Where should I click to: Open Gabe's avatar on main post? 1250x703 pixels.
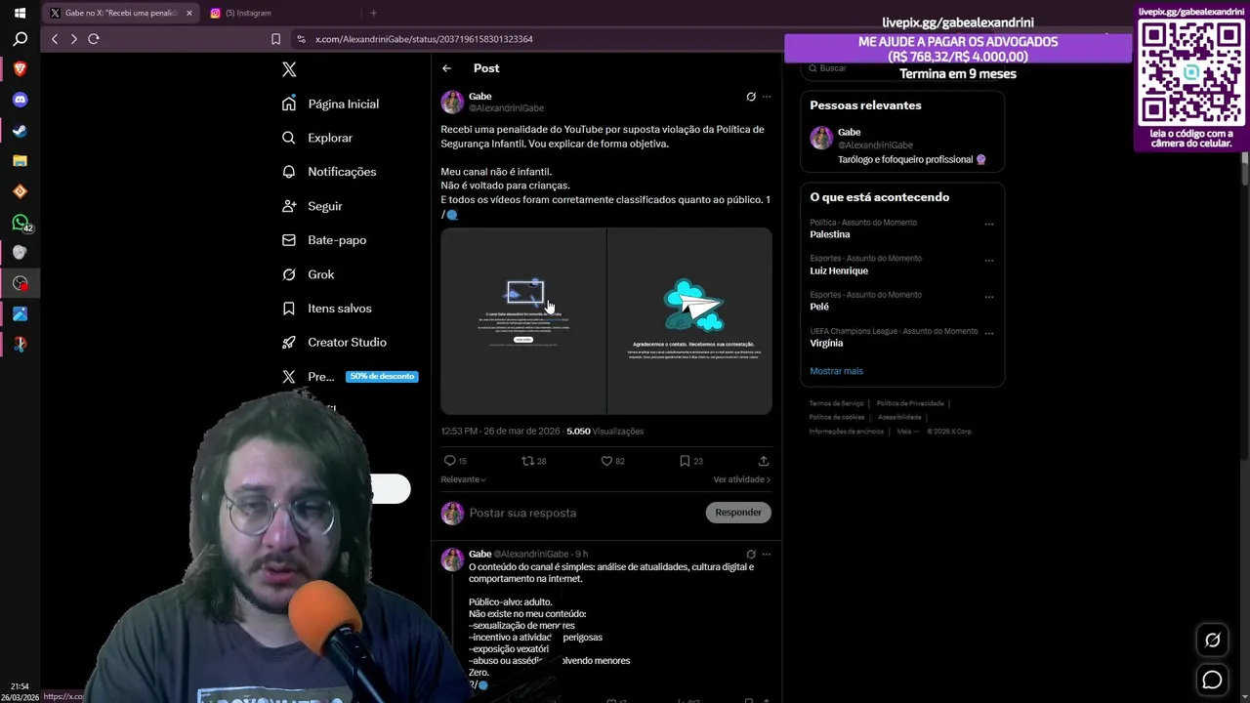coord(452,103)
